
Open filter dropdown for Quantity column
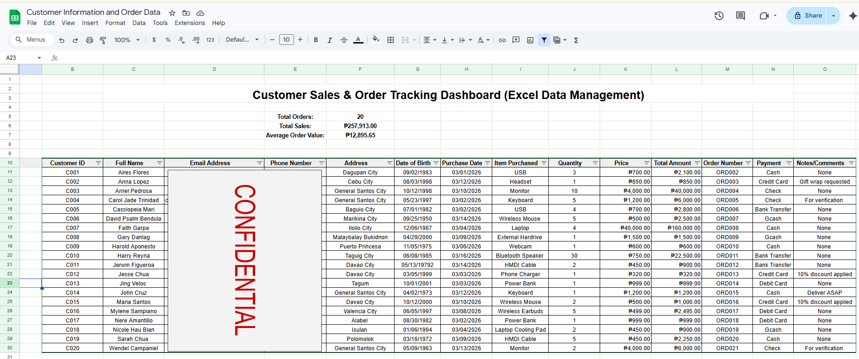[595, 163]
